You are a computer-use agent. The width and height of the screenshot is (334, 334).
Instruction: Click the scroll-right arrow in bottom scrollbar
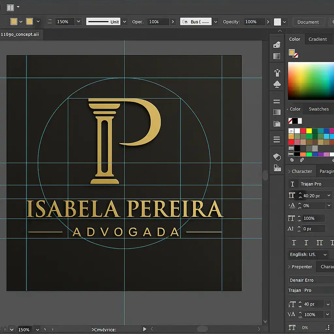(x=259, y=329)
